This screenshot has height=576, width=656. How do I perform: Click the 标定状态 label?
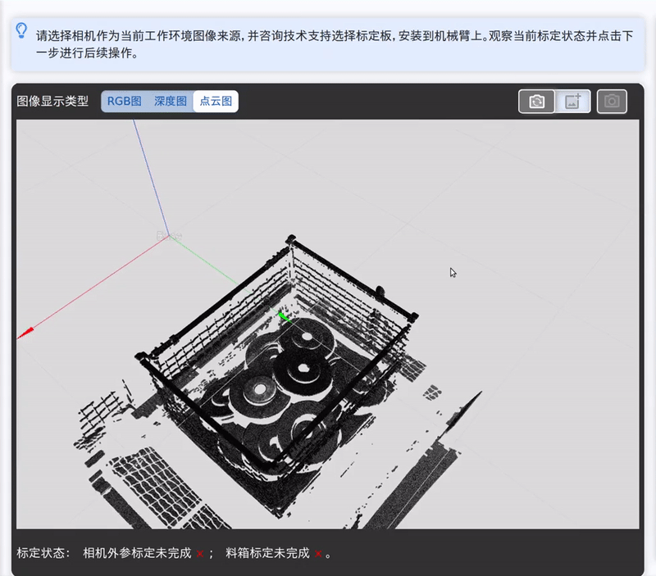(x=43, y=553)
